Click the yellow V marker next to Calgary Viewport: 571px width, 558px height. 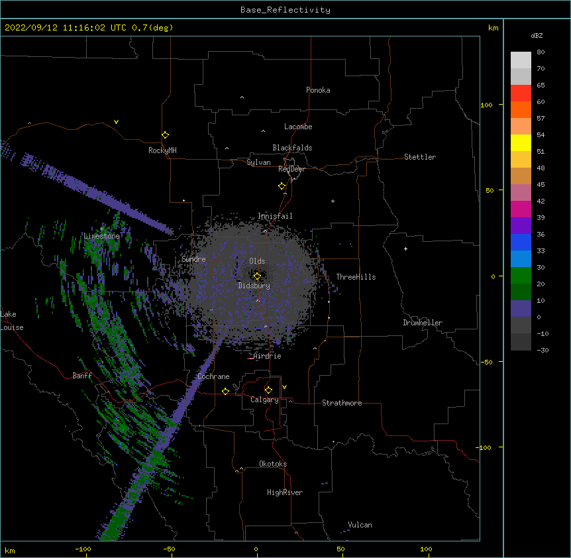tap(284, 387)
